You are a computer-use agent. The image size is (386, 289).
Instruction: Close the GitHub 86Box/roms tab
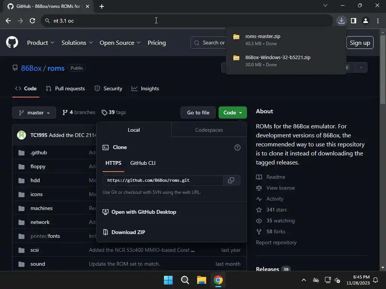point(87,6)
